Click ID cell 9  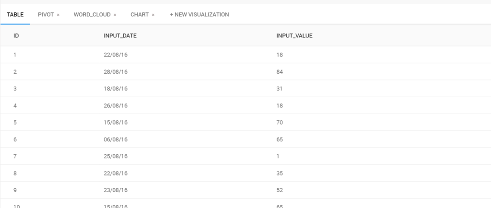point(15,190)
